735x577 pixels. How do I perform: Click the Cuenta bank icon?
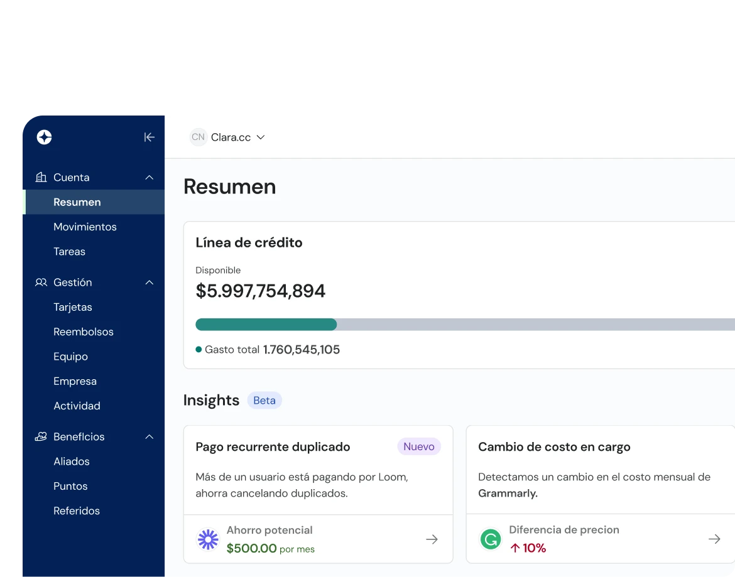click(40, 177)
